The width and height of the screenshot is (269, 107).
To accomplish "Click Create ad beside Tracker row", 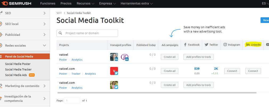I will pyautogui.click(x=169, y=71).
